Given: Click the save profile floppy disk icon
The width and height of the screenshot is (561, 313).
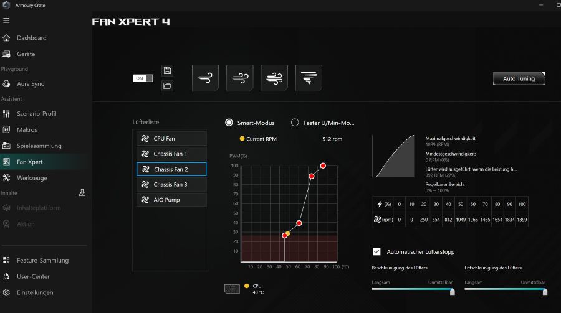Looking at the screenshot, I should 166,70.
